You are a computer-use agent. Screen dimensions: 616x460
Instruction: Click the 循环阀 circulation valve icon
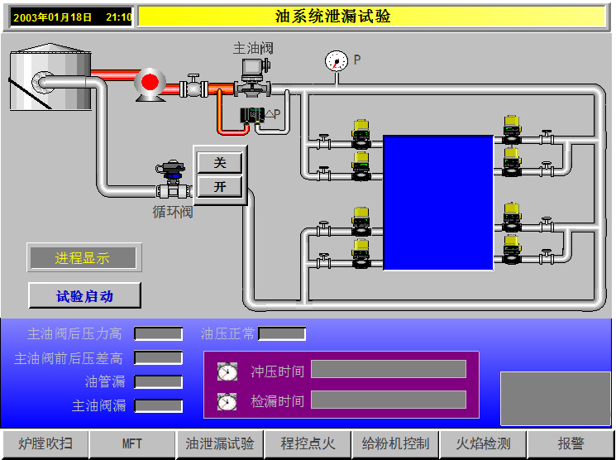point(173,180)
